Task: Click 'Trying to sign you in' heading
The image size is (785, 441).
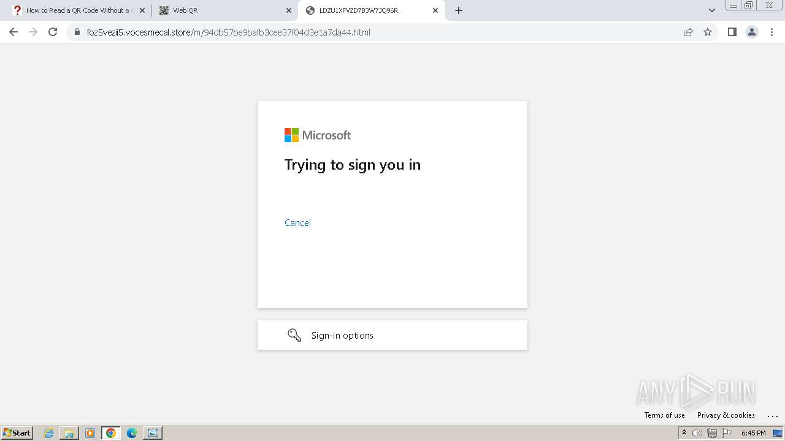Action: [x=353, y=165]
